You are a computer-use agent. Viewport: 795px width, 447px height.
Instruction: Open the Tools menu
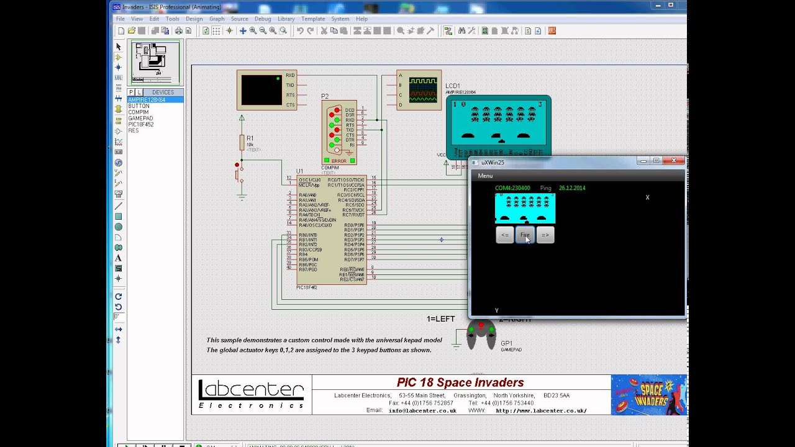coord(172,19)
